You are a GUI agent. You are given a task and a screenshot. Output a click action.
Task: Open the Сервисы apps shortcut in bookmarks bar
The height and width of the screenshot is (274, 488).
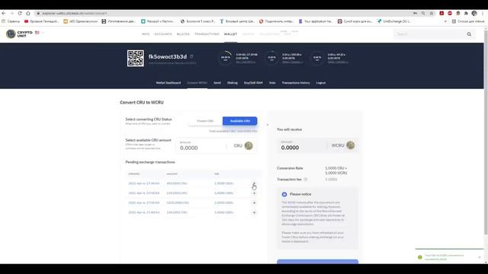point(10,21)
